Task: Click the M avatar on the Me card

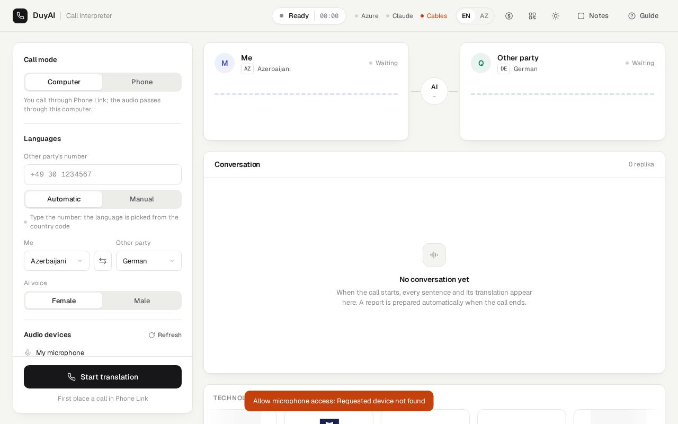Action: (225, 63)
